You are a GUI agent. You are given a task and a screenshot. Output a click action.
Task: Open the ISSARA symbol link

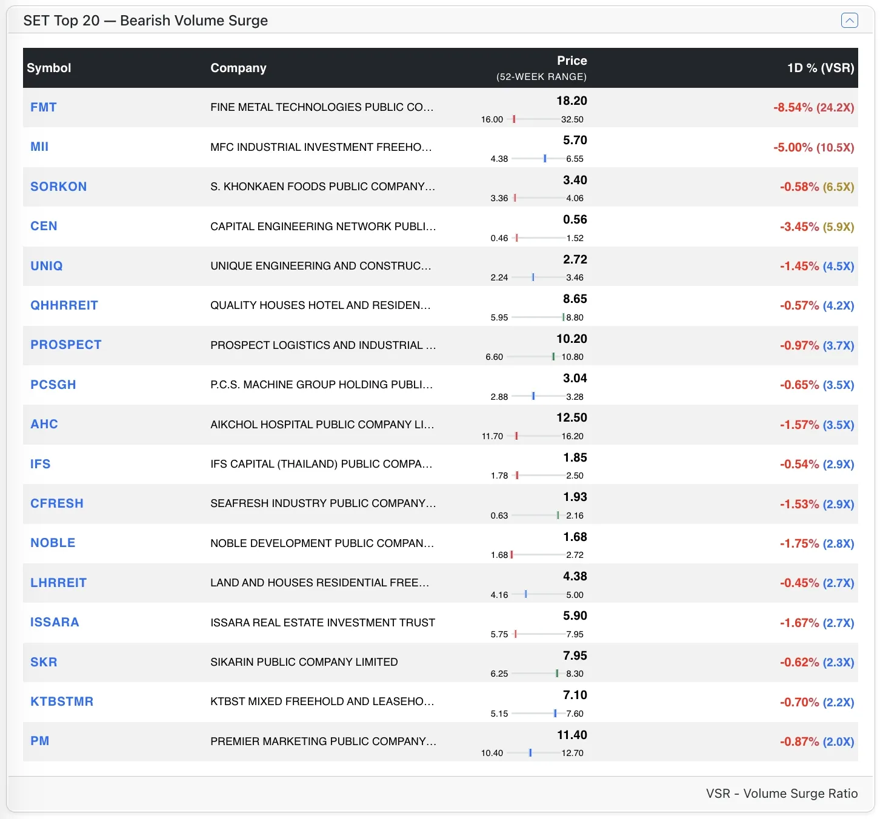tap(55, 622)
